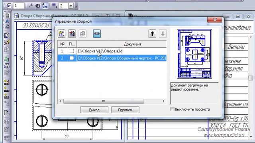Click the ABB text-row icon in left toolbar

pos(7,96)
